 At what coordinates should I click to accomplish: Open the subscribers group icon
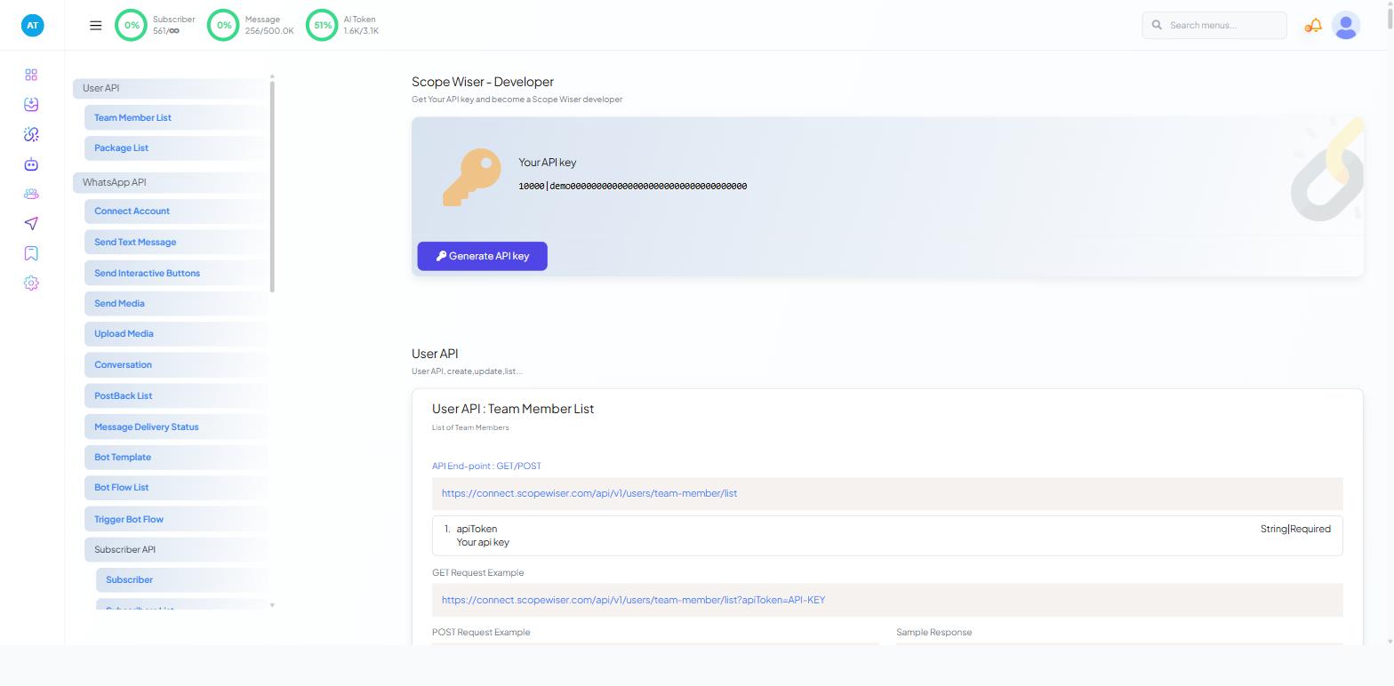coord(31,194)
